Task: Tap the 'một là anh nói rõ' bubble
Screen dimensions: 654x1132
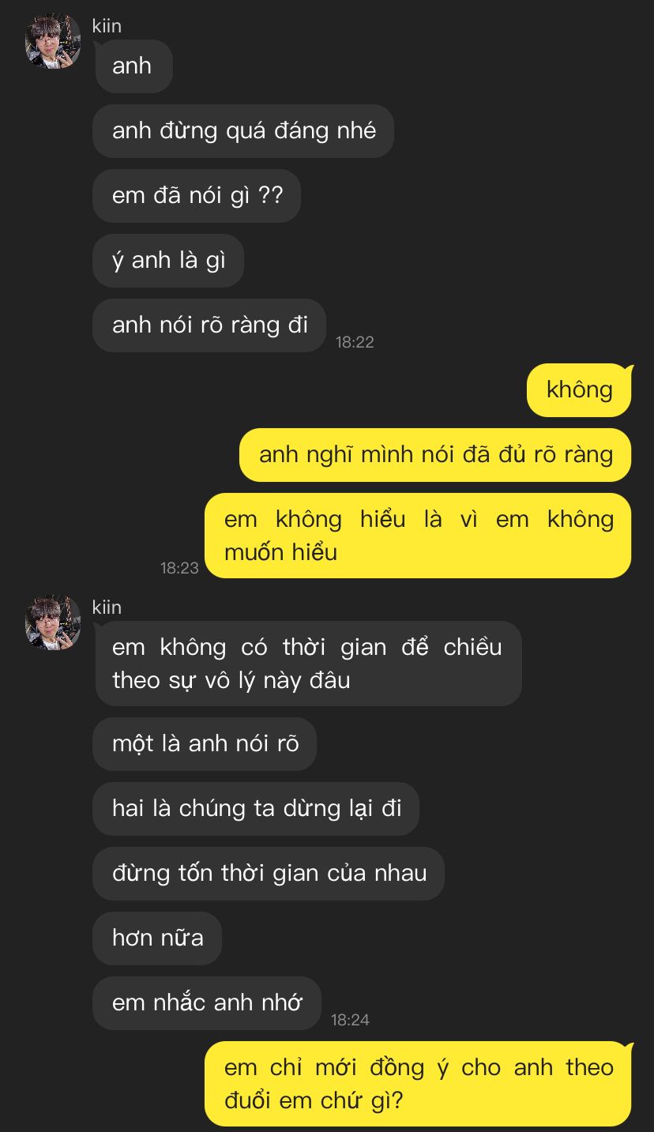Action: point(205,744)
